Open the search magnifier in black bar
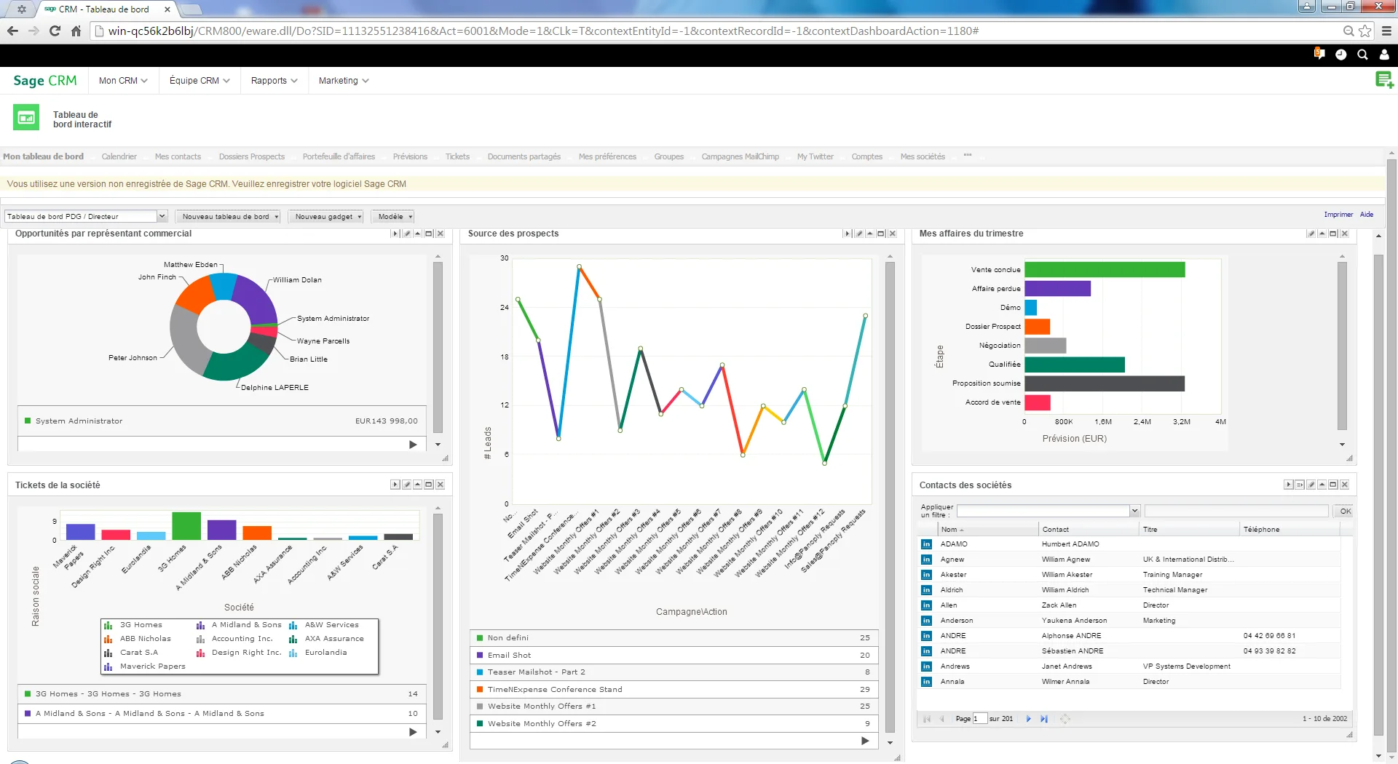 click(1362, 55)
